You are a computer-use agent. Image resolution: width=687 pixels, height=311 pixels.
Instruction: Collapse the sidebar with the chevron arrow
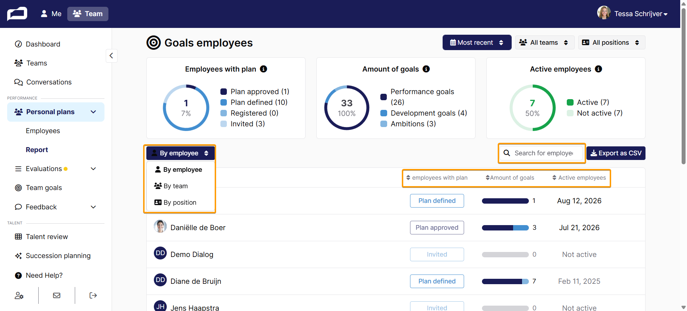[111, 55]
